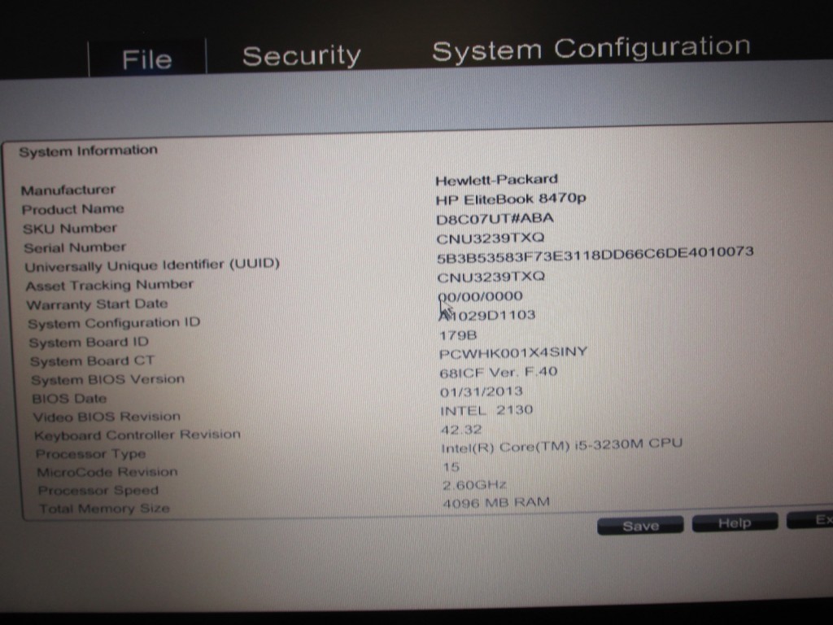This screenshot has height=625, width=833.
Task: Click Keyboard Controller Revision label
Action: (x=137, y=435)
